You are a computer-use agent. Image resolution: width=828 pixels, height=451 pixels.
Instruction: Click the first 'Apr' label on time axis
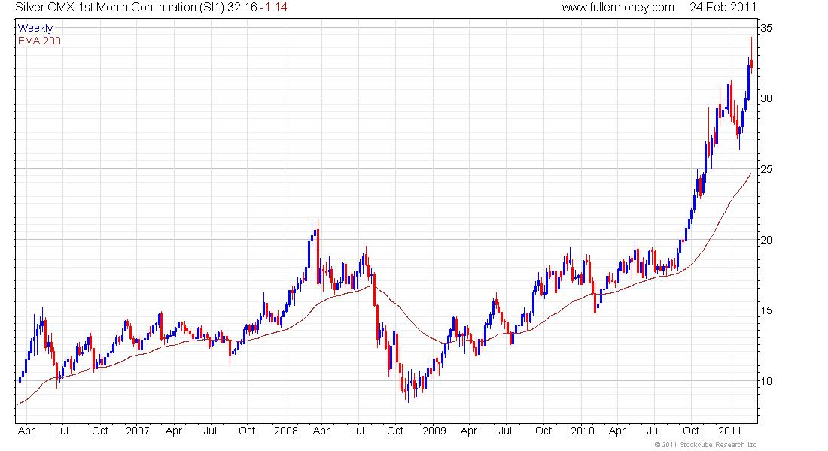[26, 431]
